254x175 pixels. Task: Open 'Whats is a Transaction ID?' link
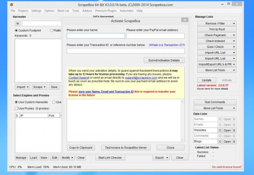point(167,45)
